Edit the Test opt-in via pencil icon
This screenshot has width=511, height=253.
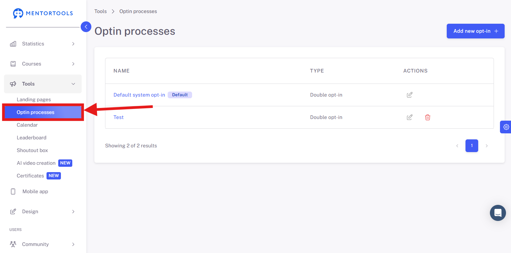[x=409, y=117]
